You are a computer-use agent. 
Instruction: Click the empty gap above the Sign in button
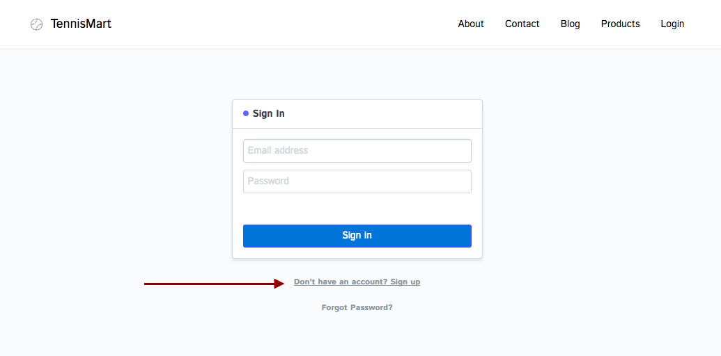pos(357,209)
